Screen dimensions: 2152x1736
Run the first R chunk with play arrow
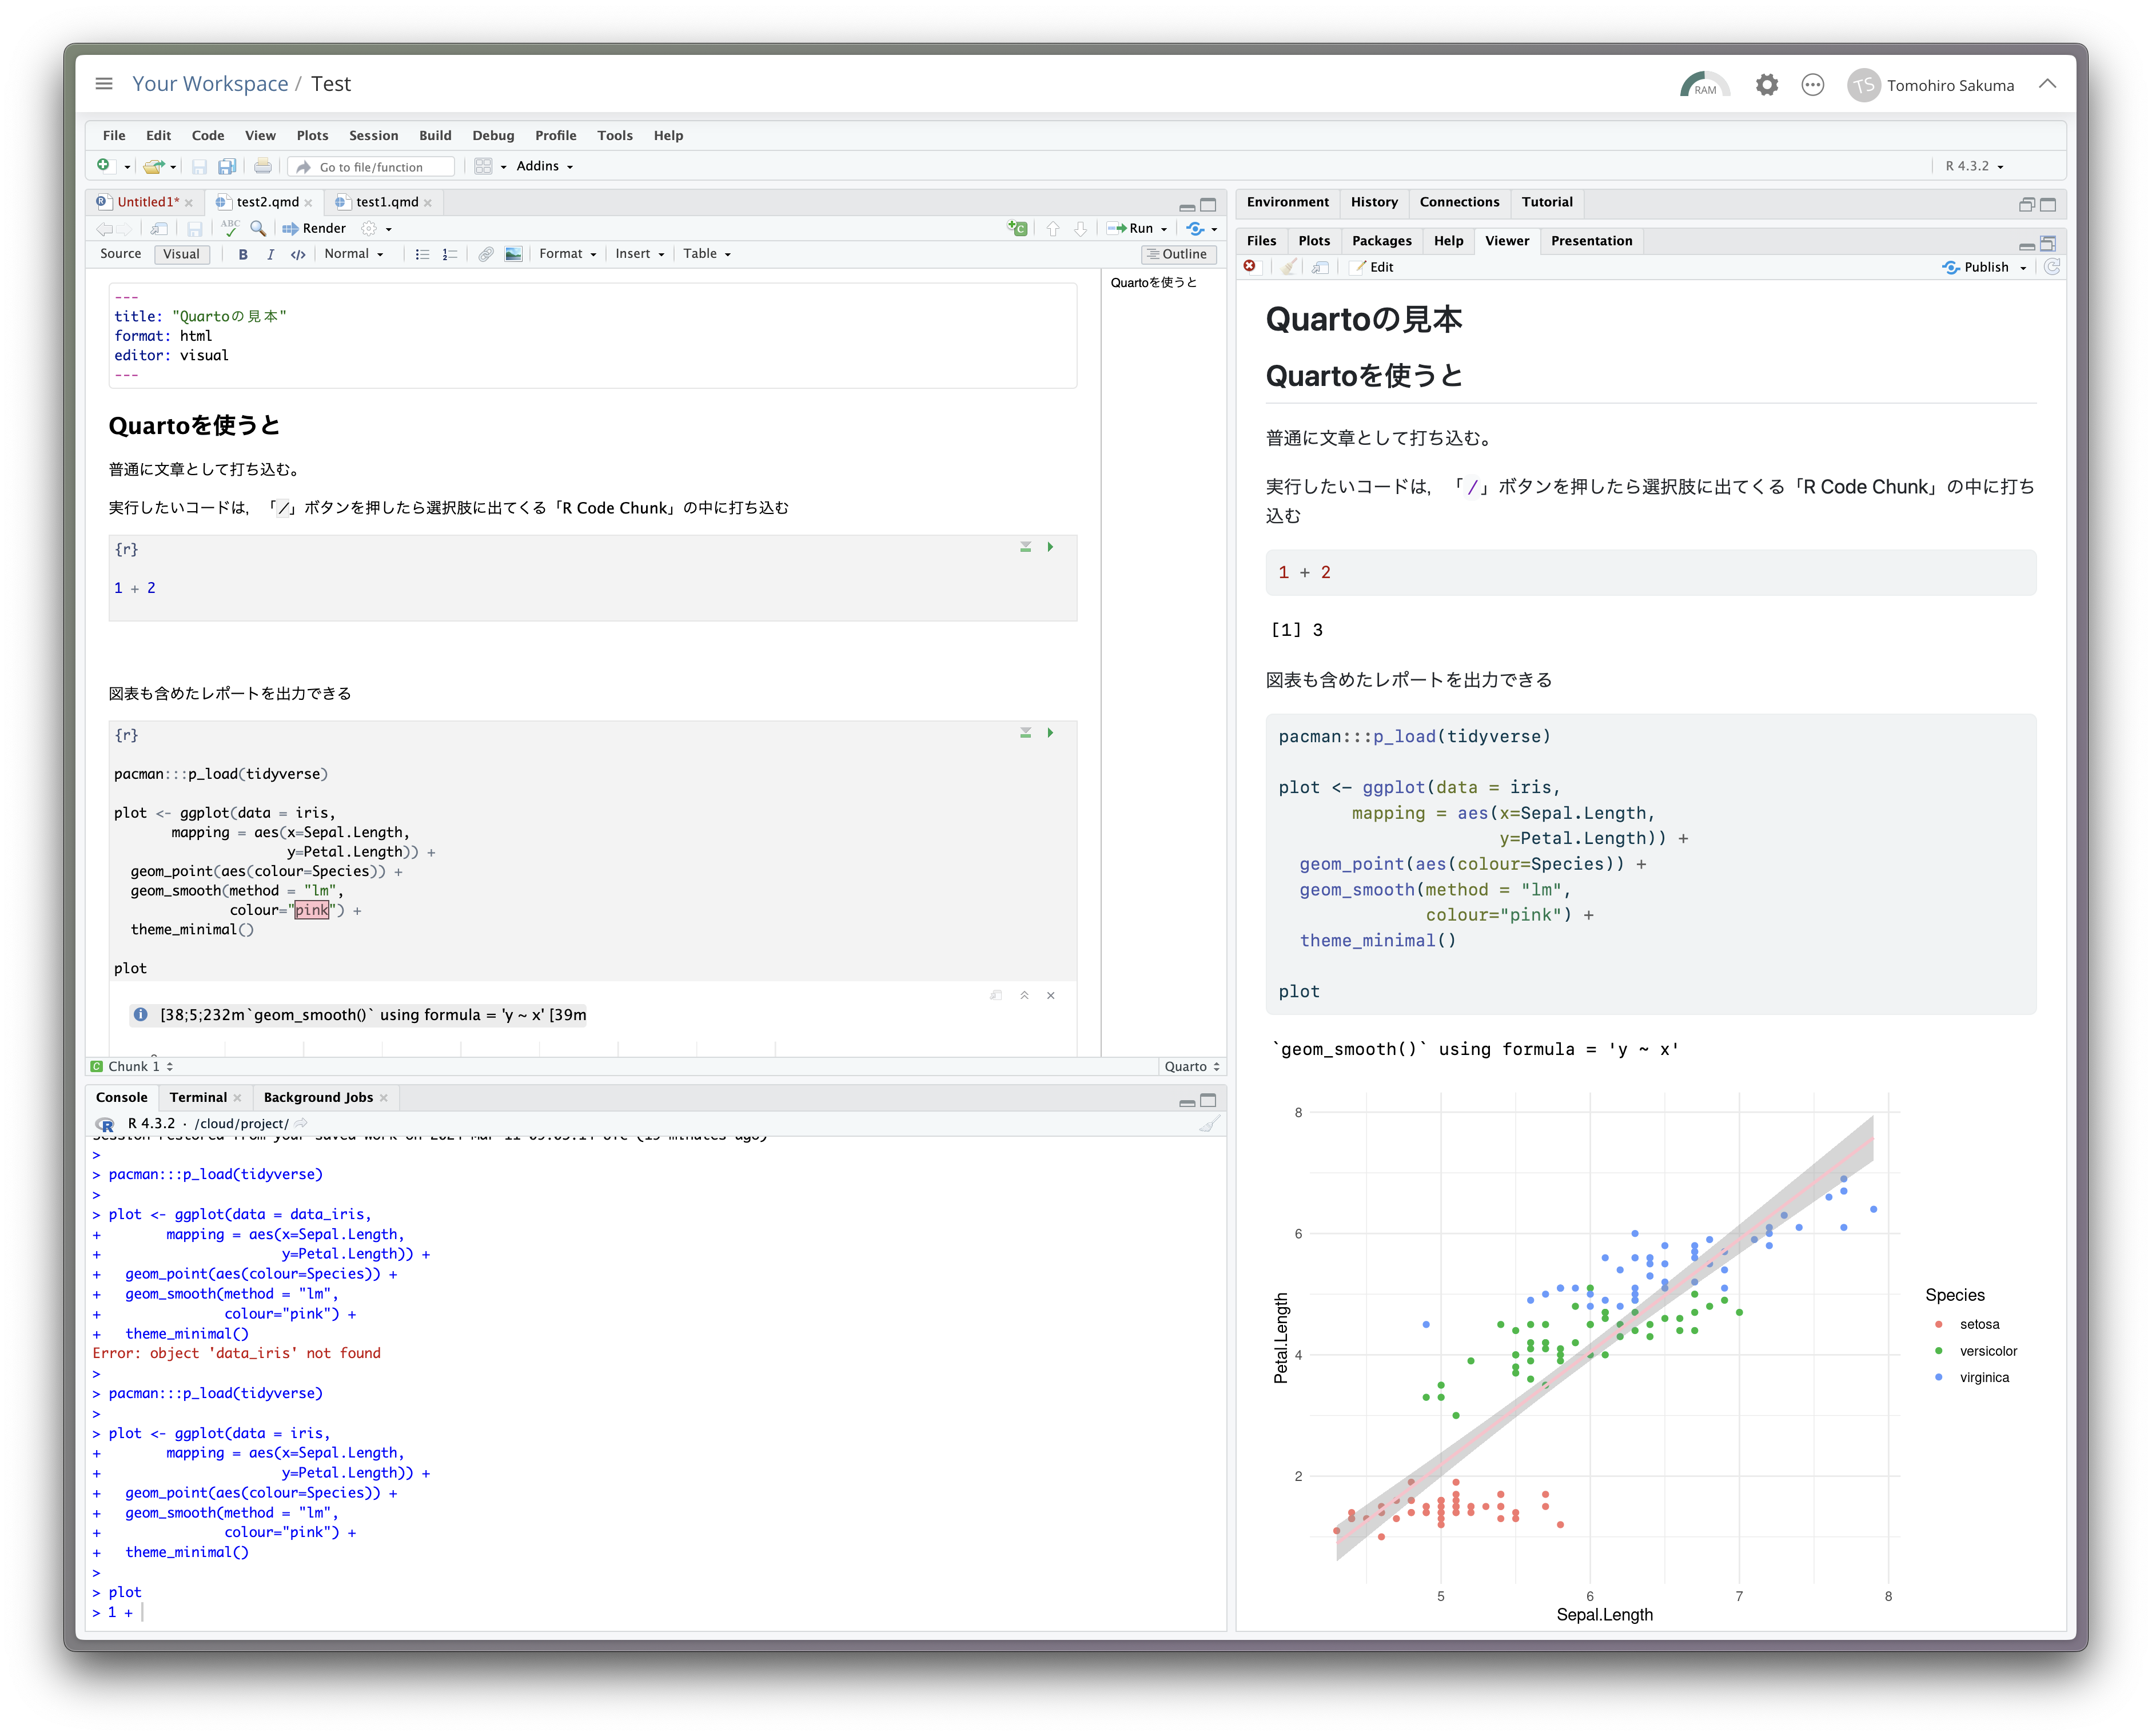pos(1050,547)
